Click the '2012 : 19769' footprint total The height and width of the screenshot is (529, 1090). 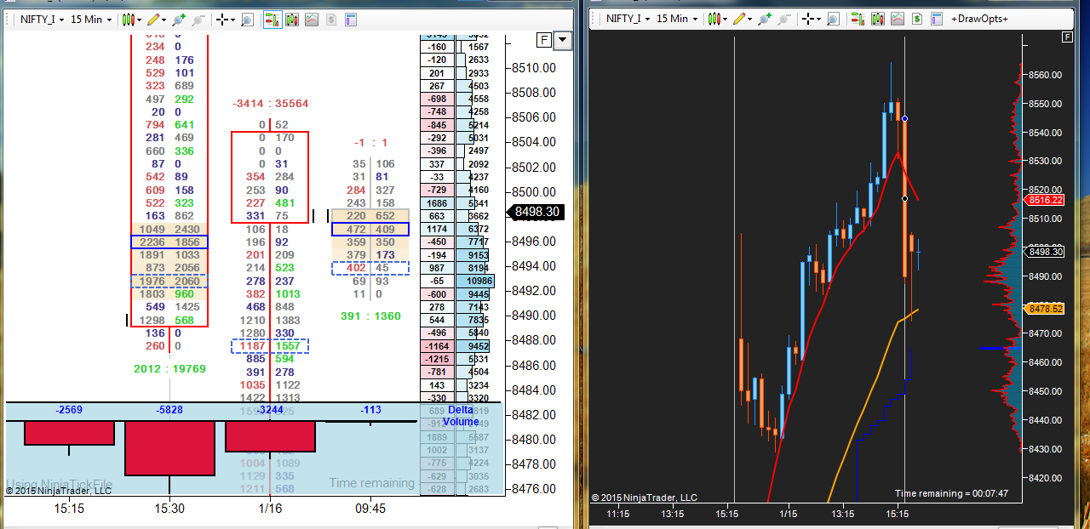(169, 369)
